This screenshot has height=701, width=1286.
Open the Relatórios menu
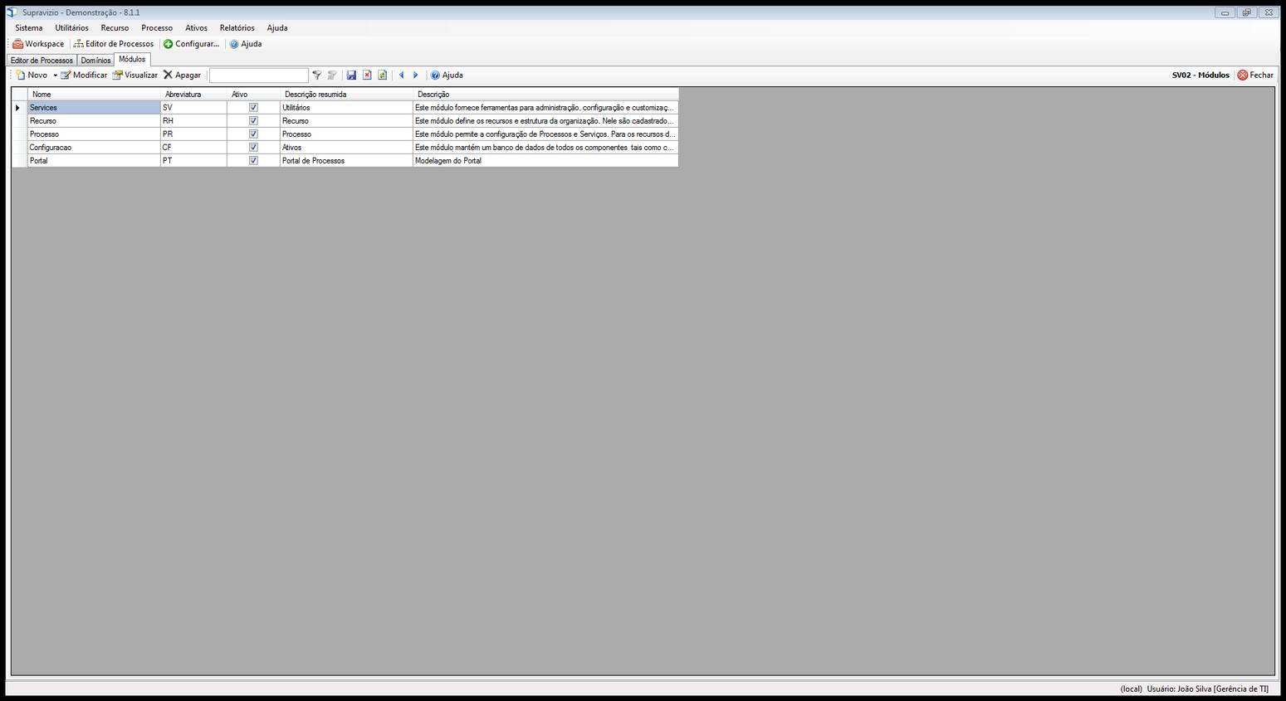pos(237,27)
